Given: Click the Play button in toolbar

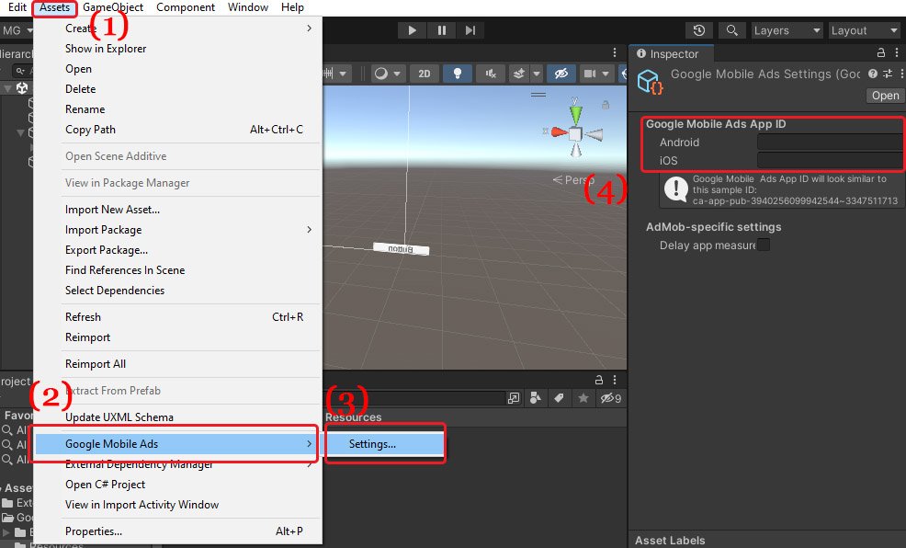Looking at the screenshot, I should pyautogui.click(x=412, y=30).
